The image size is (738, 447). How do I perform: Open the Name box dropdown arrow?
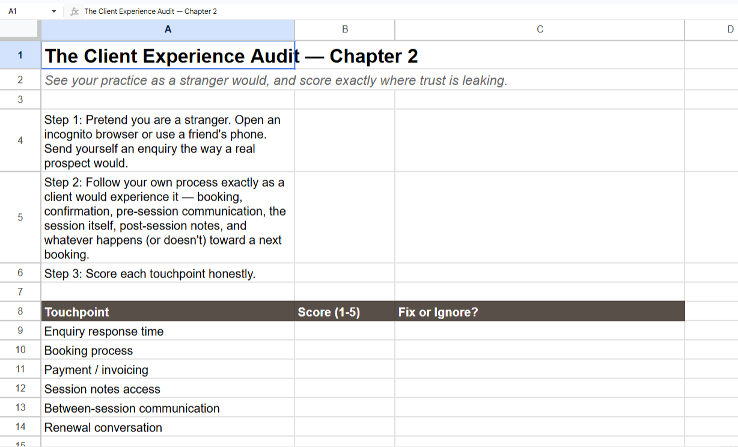pos(53,11)
